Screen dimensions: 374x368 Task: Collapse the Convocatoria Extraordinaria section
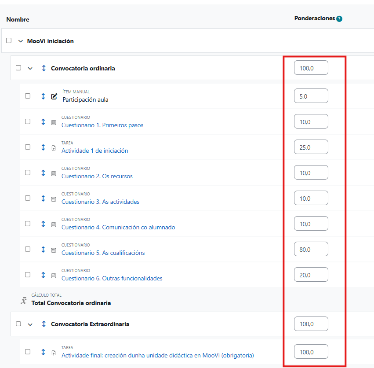click(x=30, y=324)
